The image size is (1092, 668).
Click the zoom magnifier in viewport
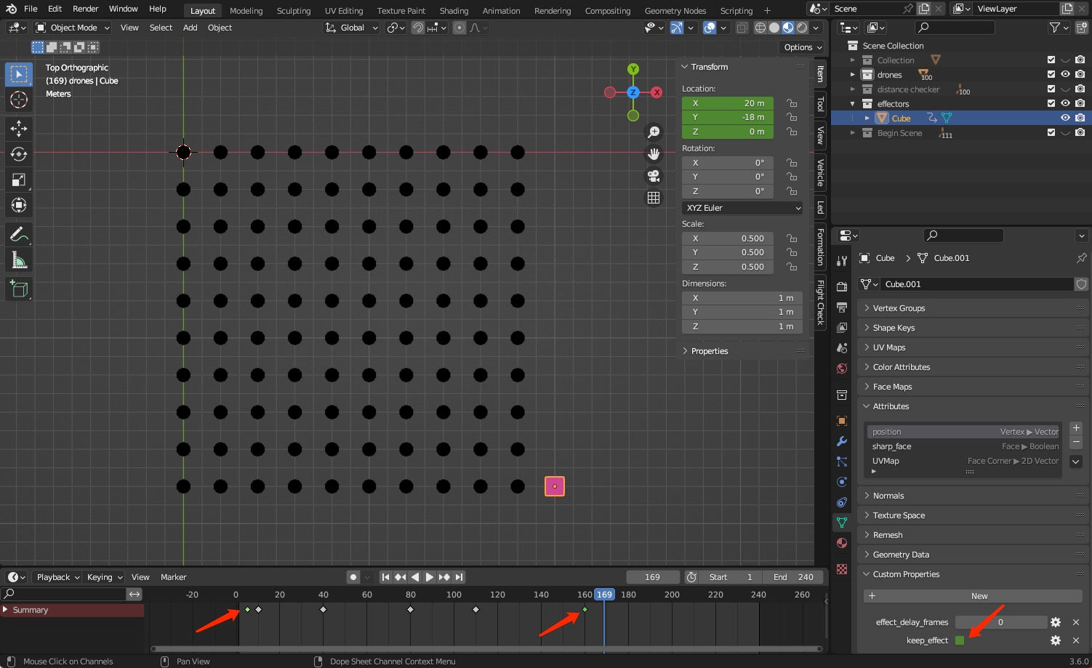654,132
